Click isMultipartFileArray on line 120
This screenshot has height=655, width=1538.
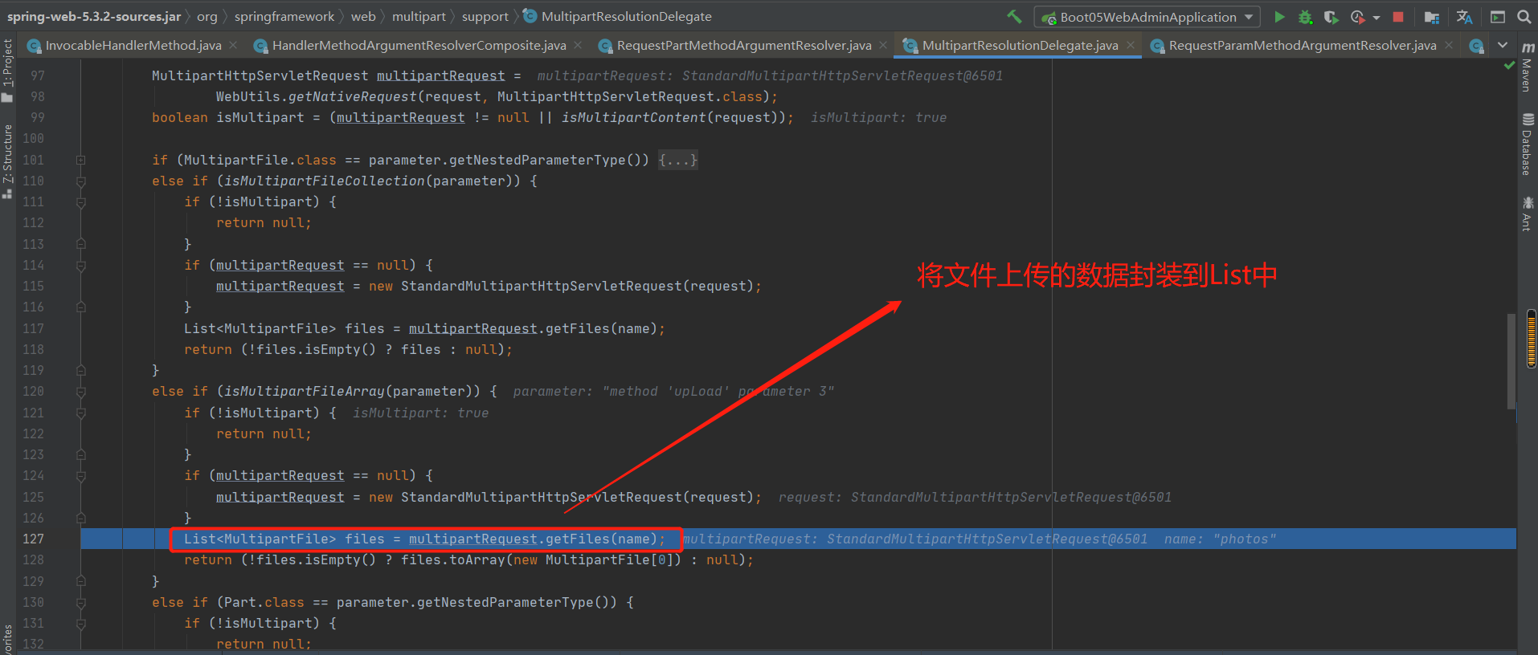pos(304,391)
